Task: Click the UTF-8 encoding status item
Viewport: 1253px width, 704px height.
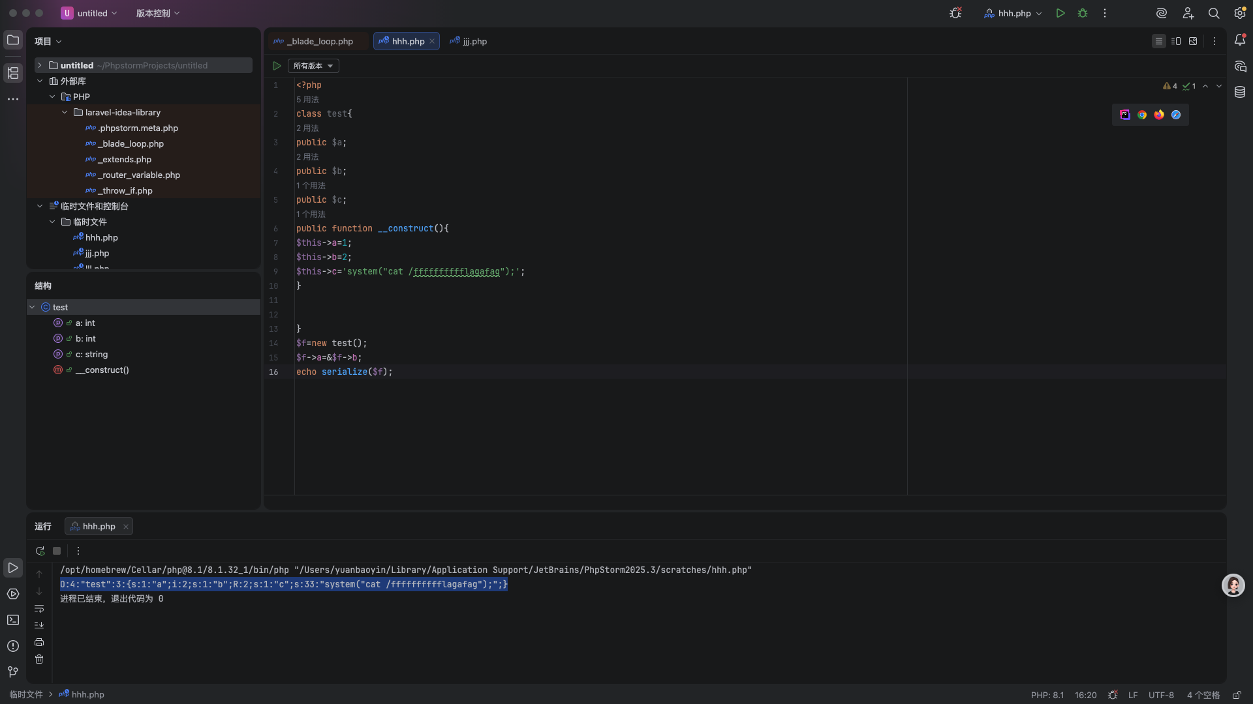Action: (1161, 695)
